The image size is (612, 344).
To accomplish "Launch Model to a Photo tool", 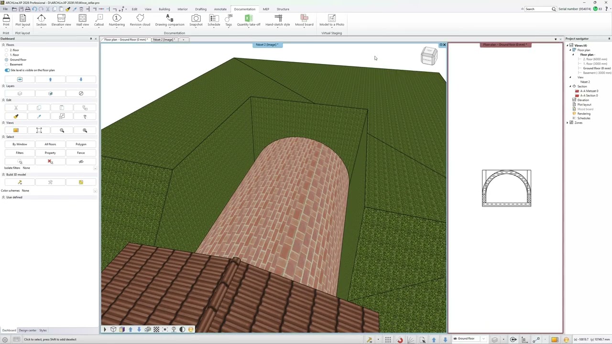I will [x=332, y=20].
